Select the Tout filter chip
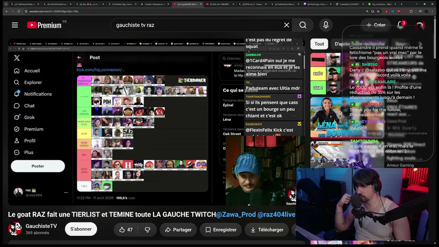Image resolution: width=439 pixels, height=247 pixels. 319,44
